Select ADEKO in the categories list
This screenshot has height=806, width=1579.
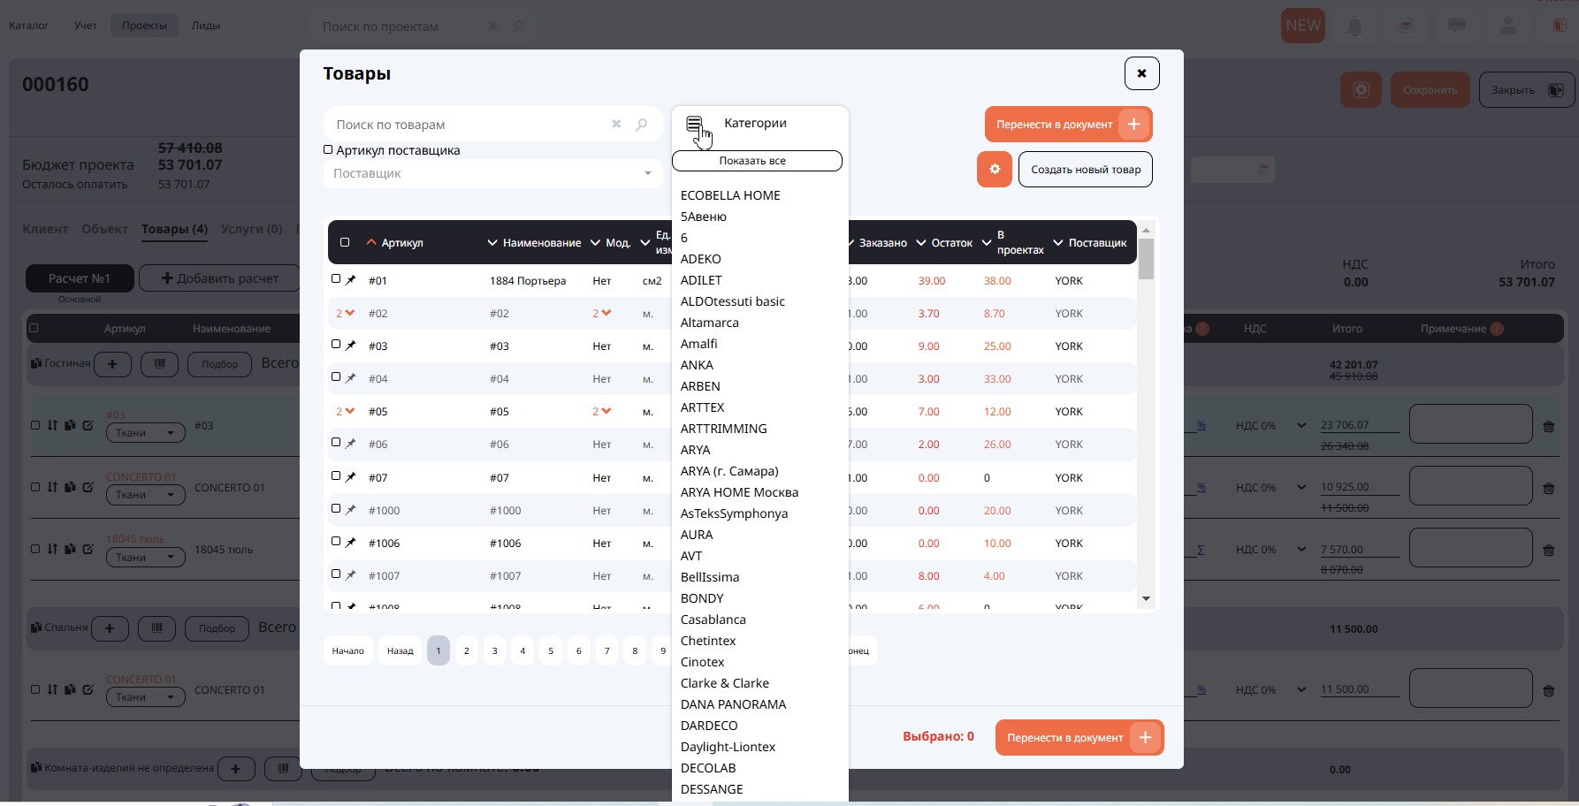(701, 259)
